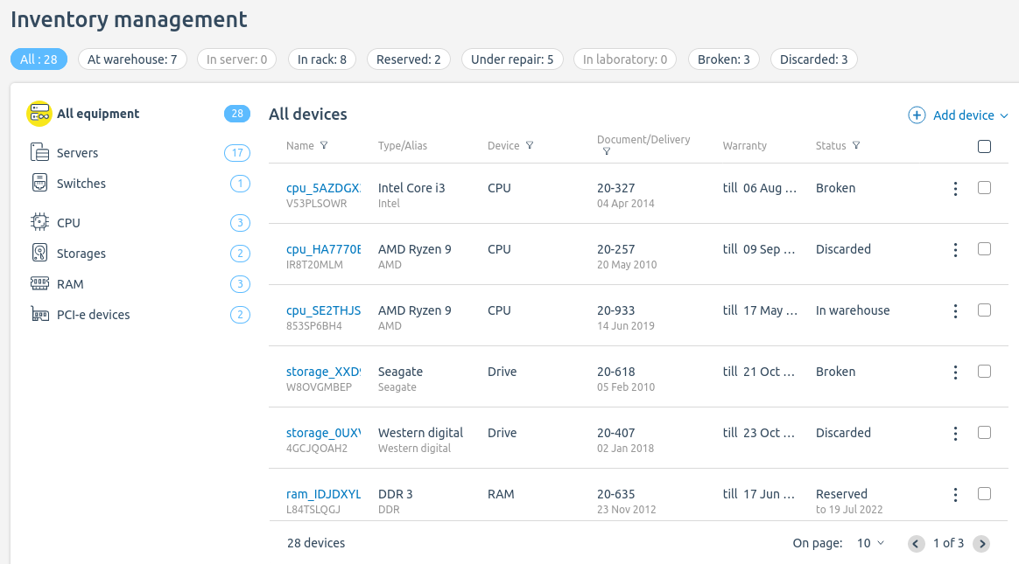Open actions menu for cpu_SE2THJS row
Image resolution: width=1019 pixels, height=564 pixels.
[955, 311]
